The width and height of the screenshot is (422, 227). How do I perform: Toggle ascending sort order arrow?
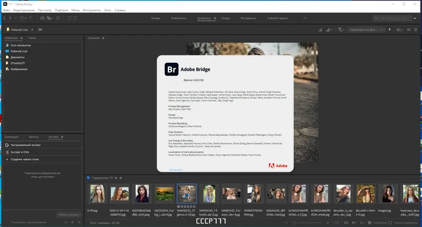coord(389,30)
